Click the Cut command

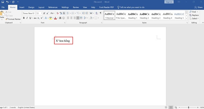coord(8,12)
